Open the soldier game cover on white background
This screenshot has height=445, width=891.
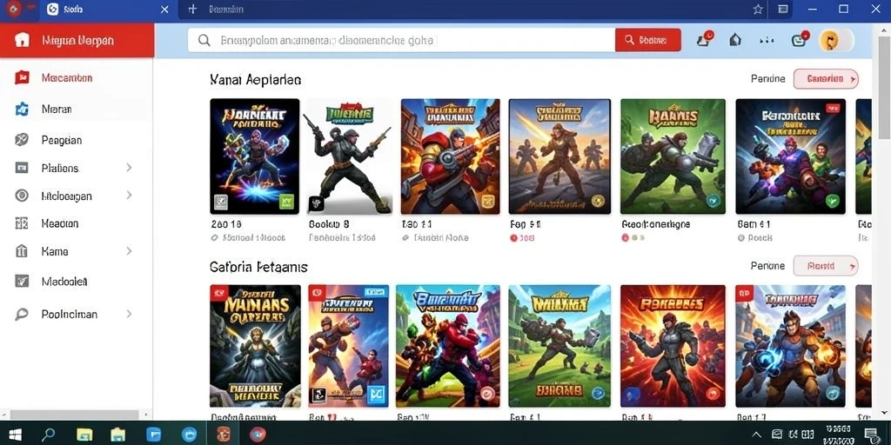(350, 156)
